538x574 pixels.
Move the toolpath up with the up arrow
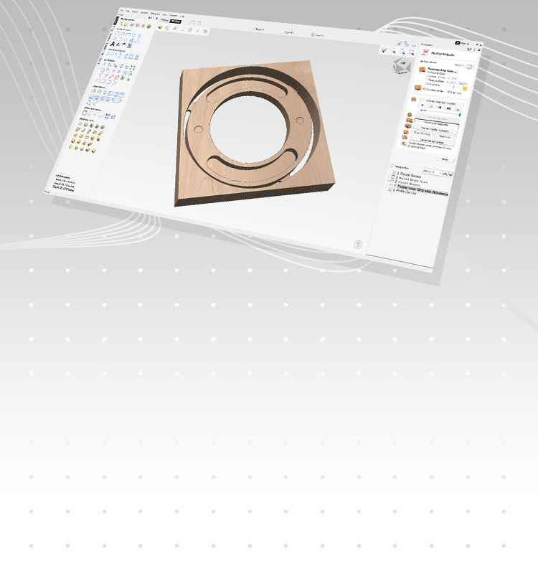point(445,174)
